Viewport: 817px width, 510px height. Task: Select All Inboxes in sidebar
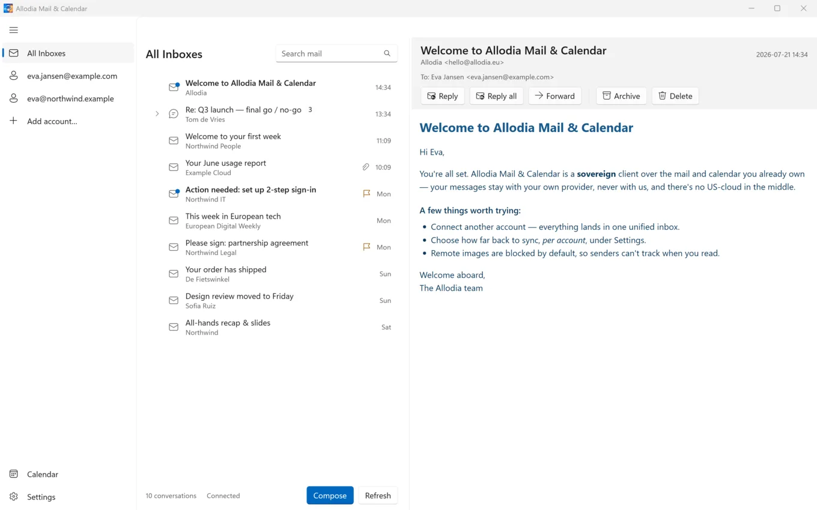pos(68,53)
